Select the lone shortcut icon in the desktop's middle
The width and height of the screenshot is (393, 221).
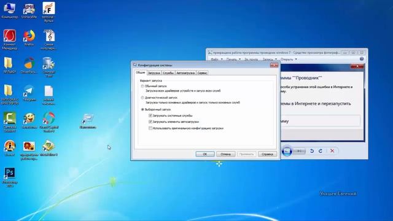(88, 121)
